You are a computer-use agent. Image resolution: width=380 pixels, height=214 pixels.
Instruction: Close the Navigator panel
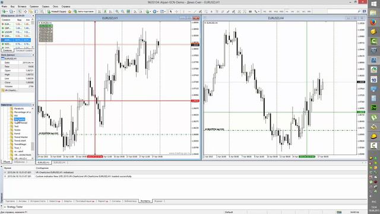pos(33,105)
